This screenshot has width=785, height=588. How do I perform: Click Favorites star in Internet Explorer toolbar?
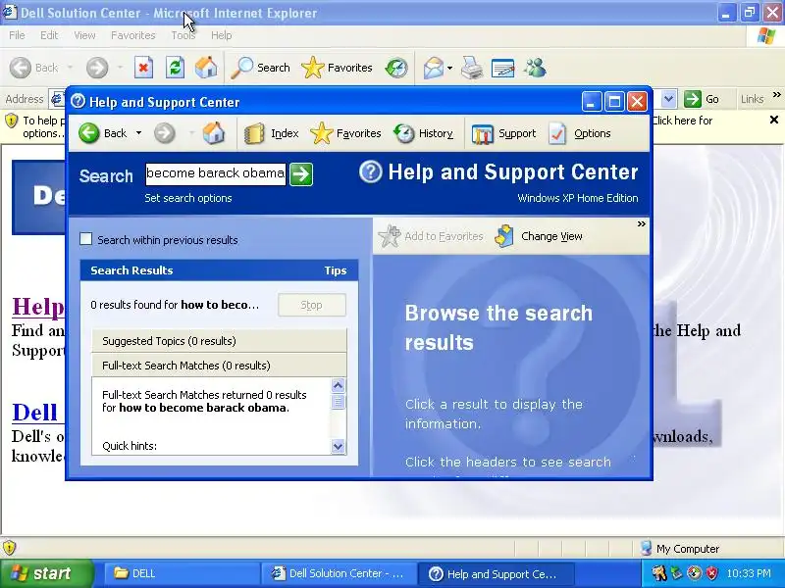337,68
